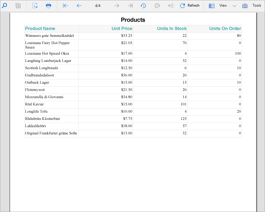The image size is (265, 212).
Task: Click the 125 units in stock value
Action: pyautogui.click(x=183, y=119)
